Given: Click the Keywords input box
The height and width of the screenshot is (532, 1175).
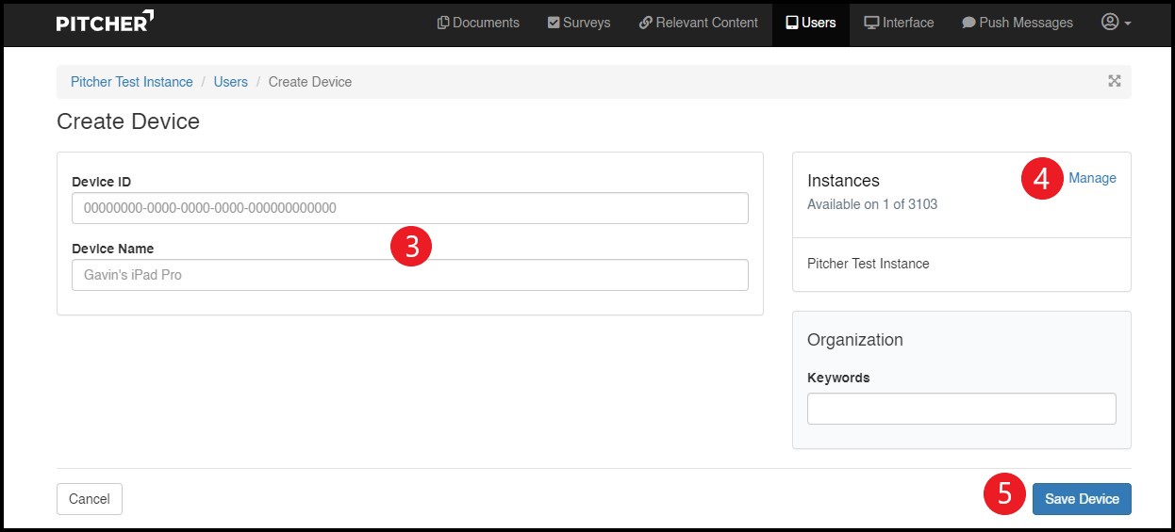Looking at the screenshot, I should 961,409.
